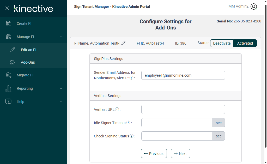Click the Previous button
Image resolution: width=267 pixels, height=164 pixels.
tap(154, 154)
